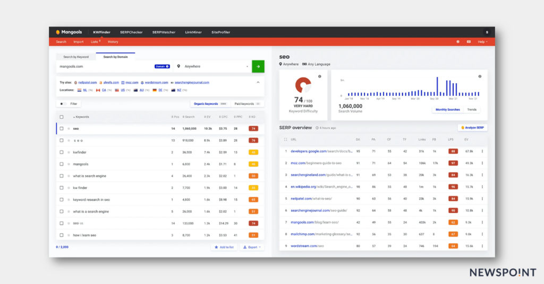Click the Mangools logo in the header
Screen dimensions: 544x284
[69, 32]
